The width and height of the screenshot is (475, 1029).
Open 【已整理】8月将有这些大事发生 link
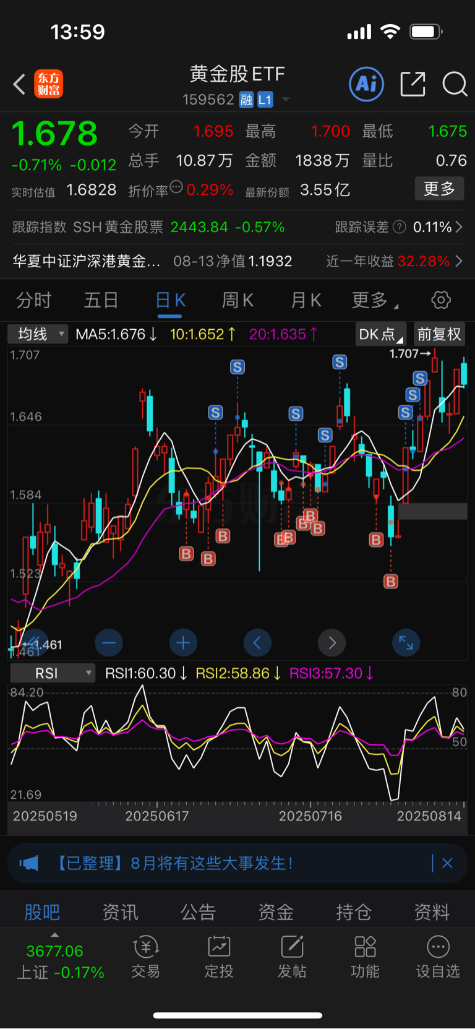tap(173, 863)
